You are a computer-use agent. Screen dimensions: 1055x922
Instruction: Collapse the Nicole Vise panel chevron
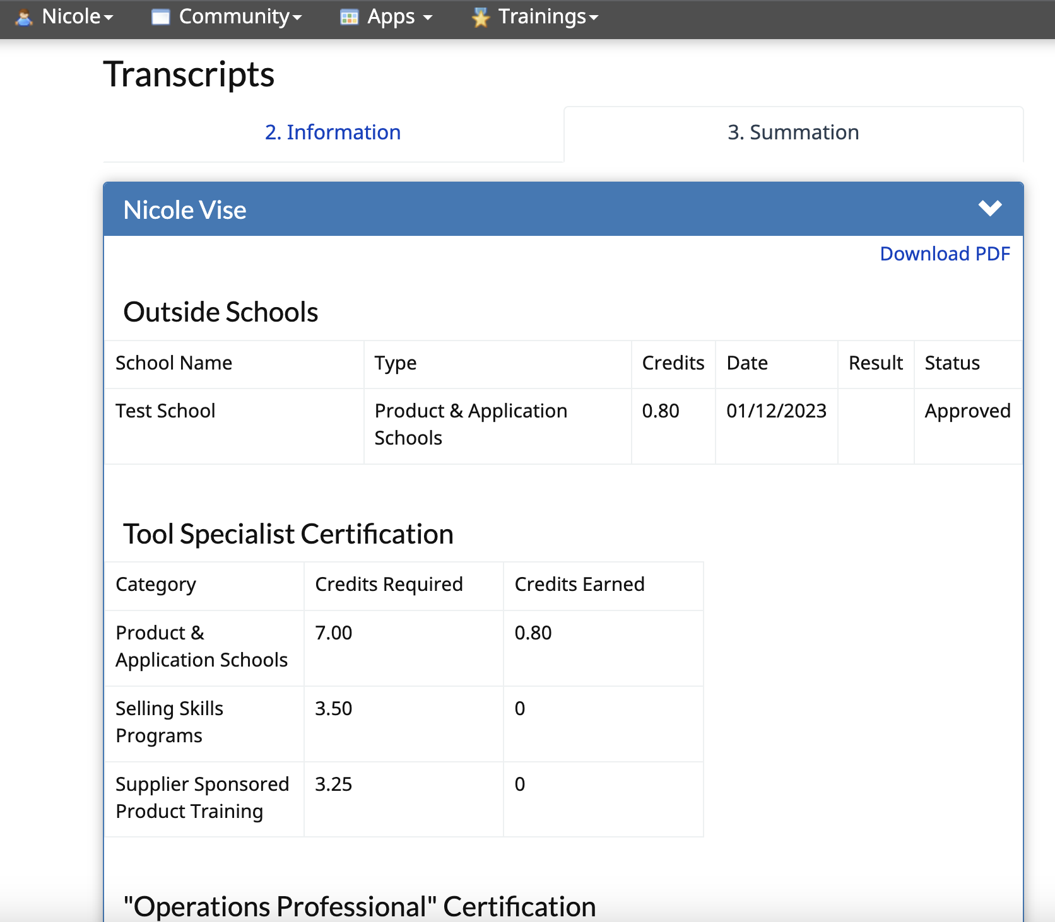990,208
